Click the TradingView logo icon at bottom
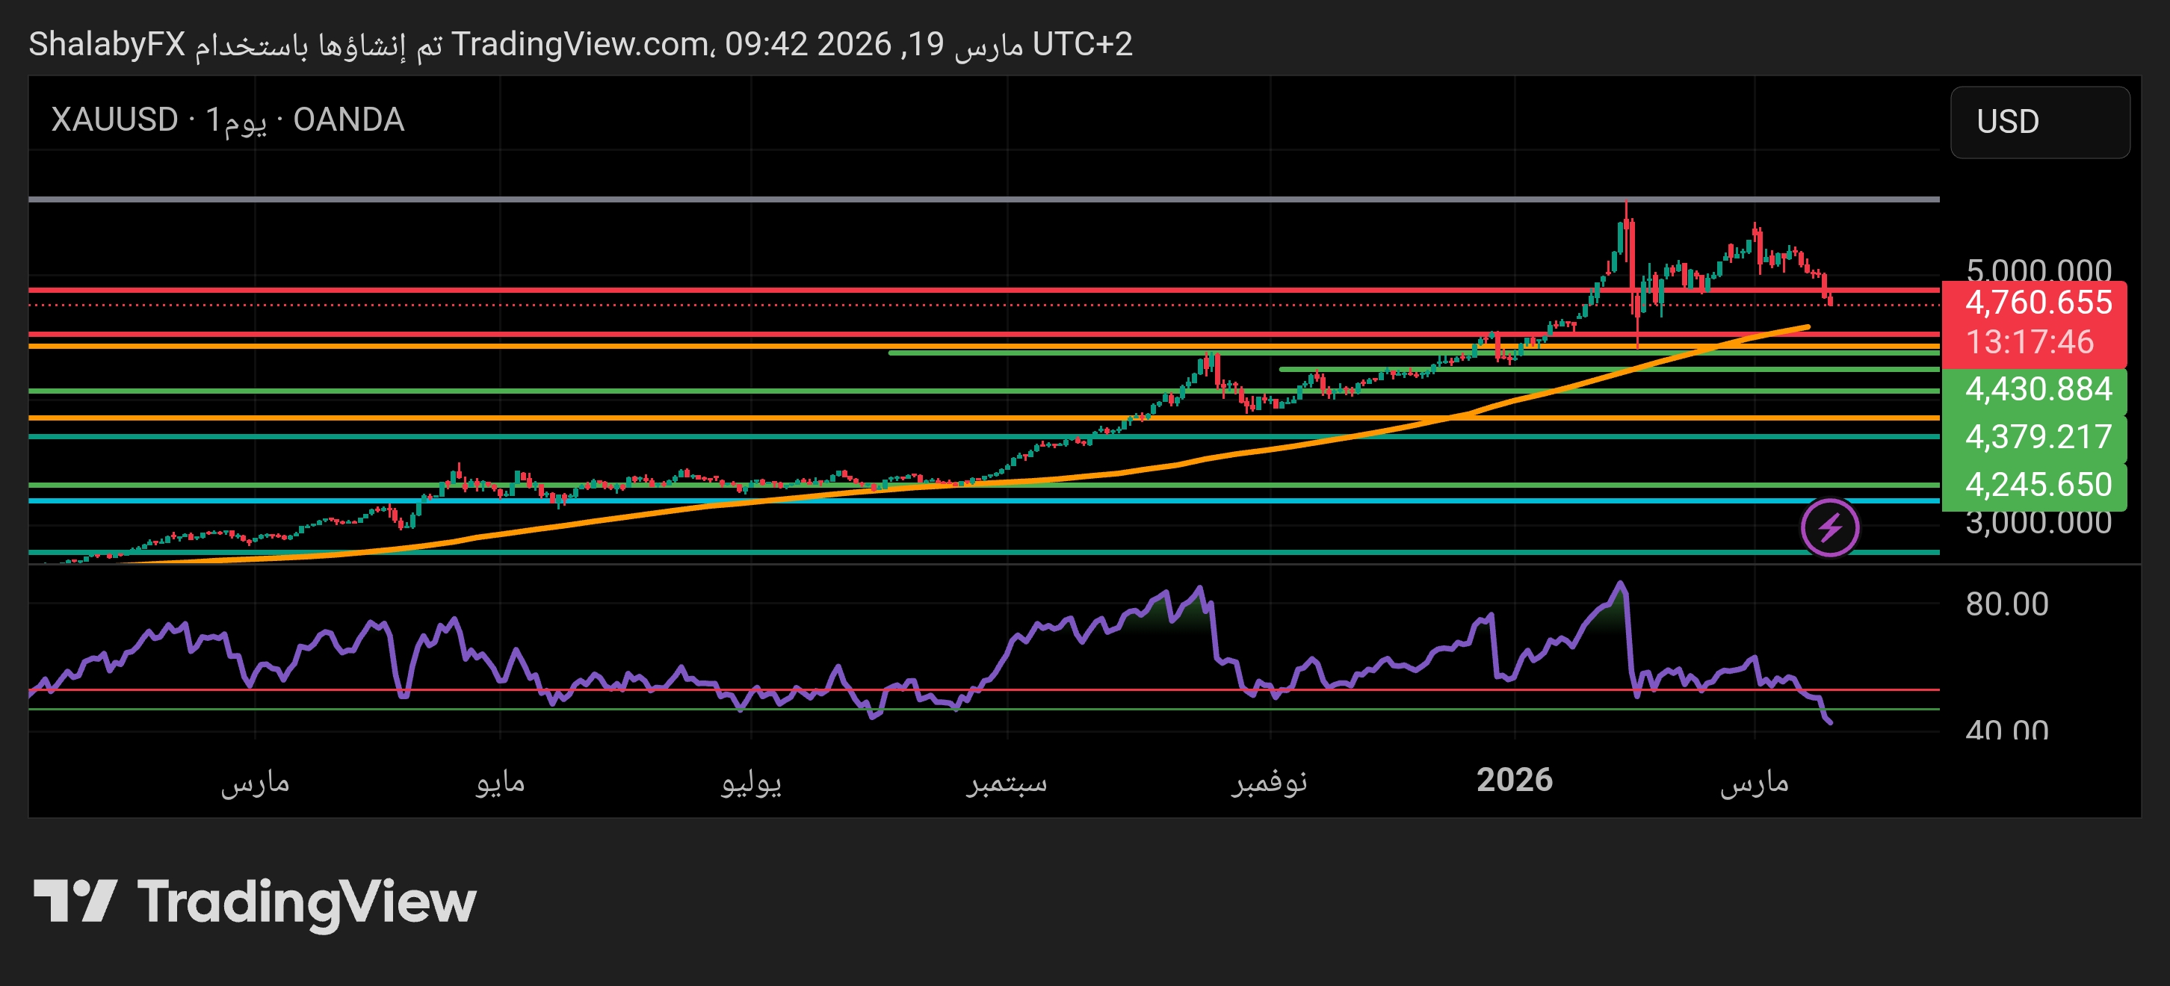Viewport: 2170px width, 986px height. pyautogui.click(x=74, y=900)
